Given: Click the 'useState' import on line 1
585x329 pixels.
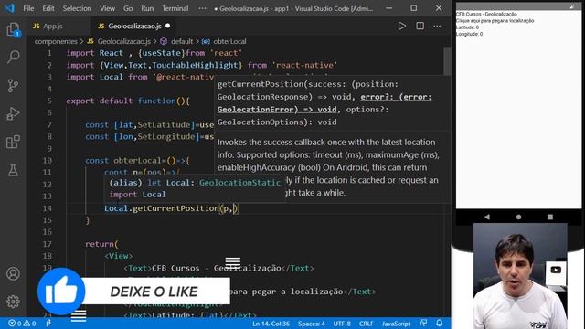Looking at the screenshot, I should coord(161,53).
